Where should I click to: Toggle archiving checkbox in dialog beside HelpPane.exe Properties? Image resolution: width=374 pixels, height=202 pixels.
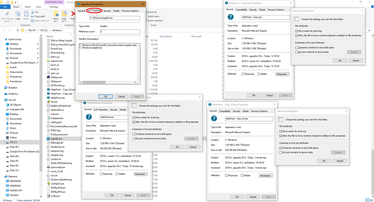(x=134, y=117)
